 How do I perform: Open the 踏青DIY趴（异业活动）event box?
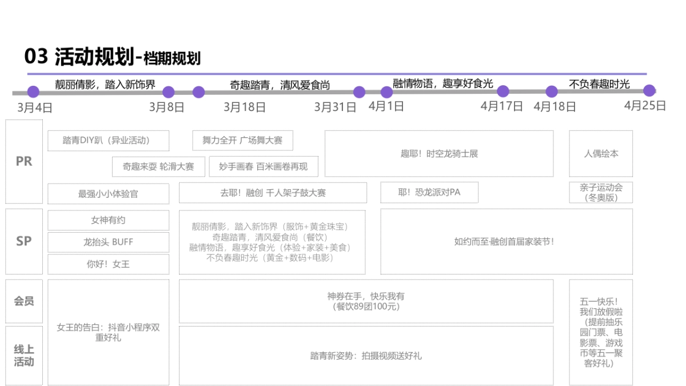(x=109, y=140)
